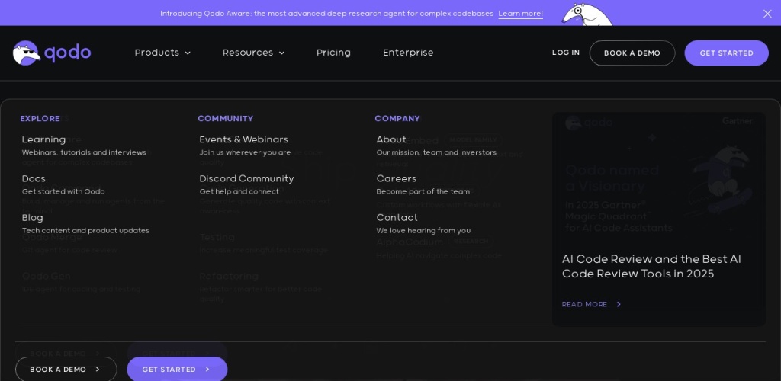Open the Pricing page
This screenshot has height=381, width=781.
coord(333,53)
